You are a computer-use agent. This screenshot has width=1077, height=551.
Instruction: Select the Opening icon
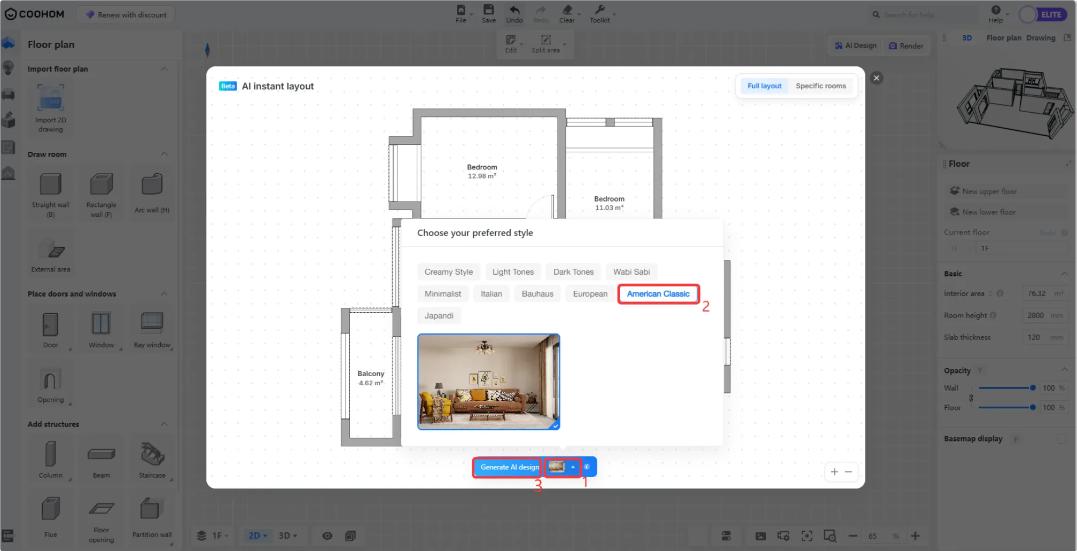50,379
